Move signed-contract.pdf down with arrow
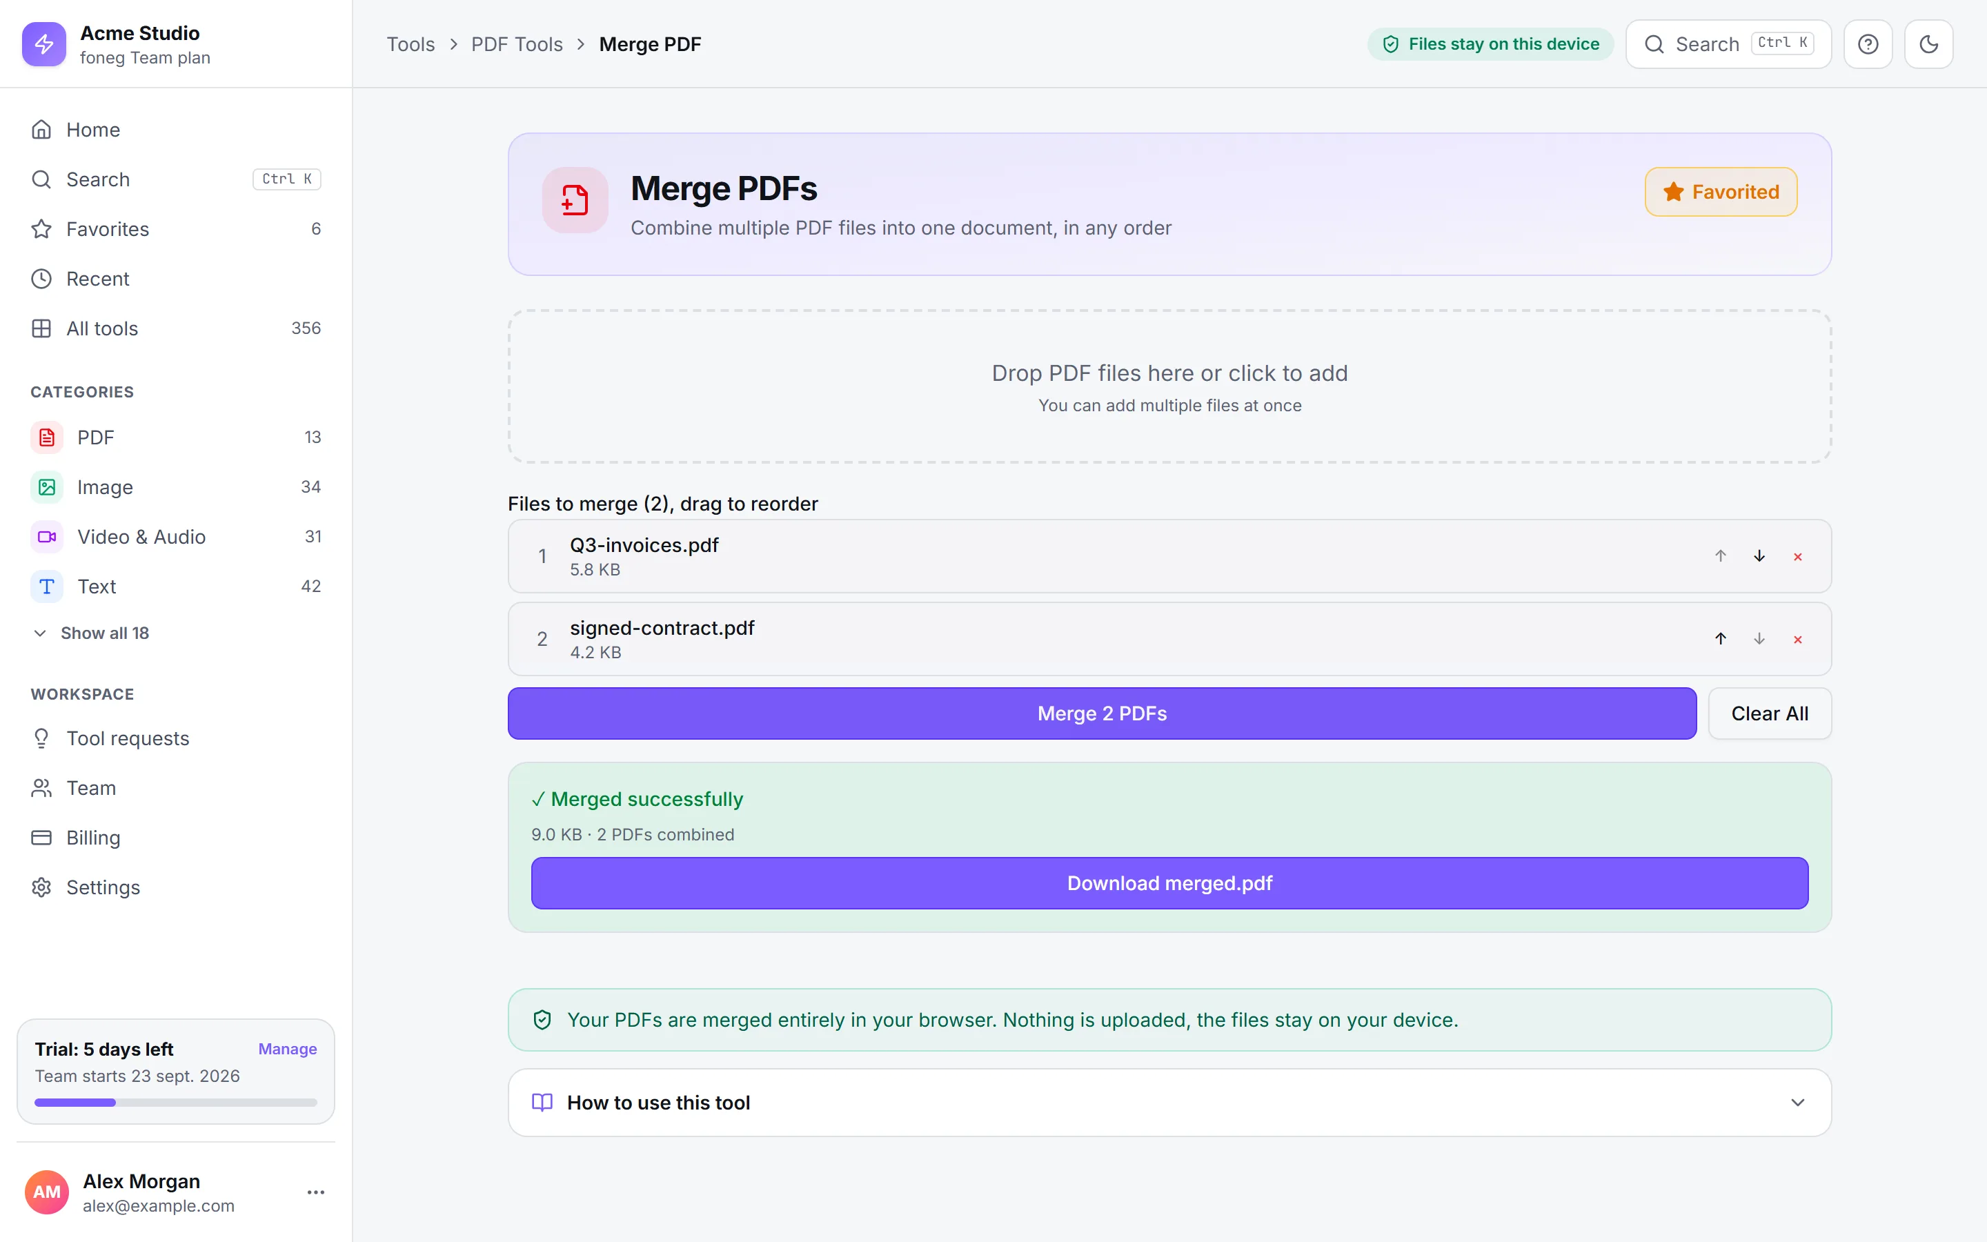 click(1759, 639)
